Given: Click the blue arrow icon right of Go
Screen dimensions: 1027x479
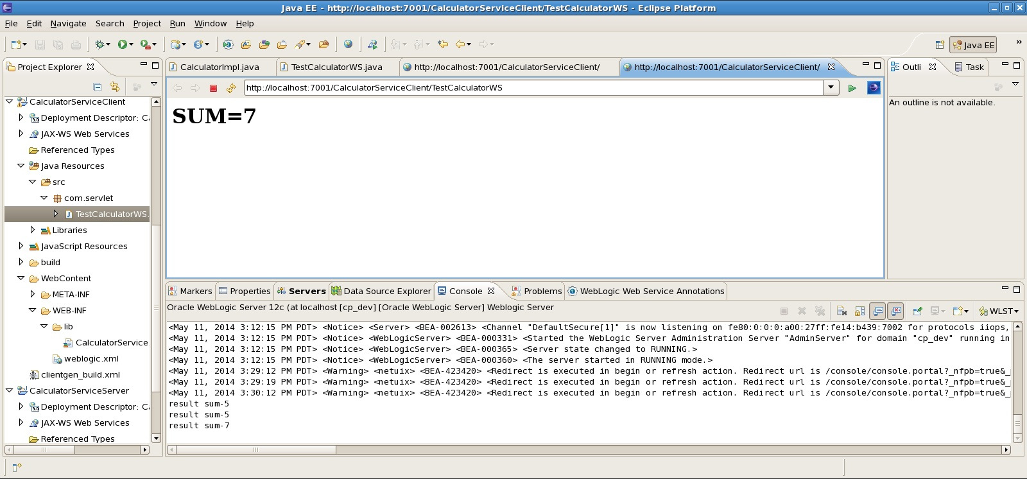Looking at the screenshot, I should [874, 88].
